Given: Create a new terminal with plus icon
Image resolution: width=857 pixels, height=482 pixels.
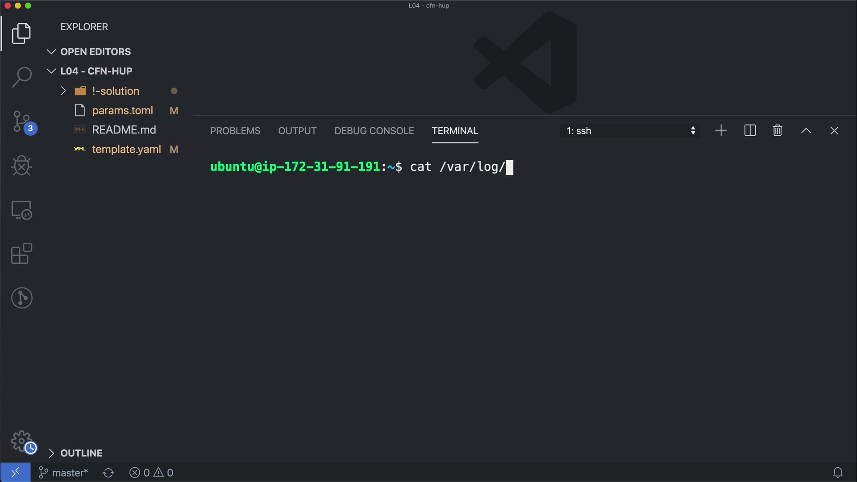Looking at the screenshot, I should (721, 131).
